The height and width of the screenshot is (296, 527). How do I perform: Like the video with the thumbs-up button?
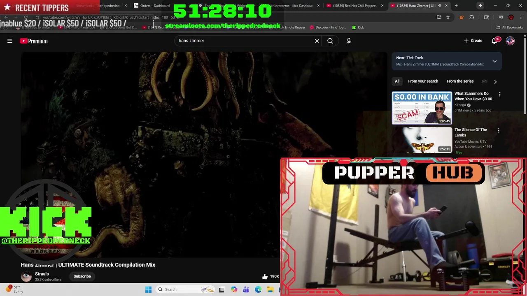tap(265, 276)
